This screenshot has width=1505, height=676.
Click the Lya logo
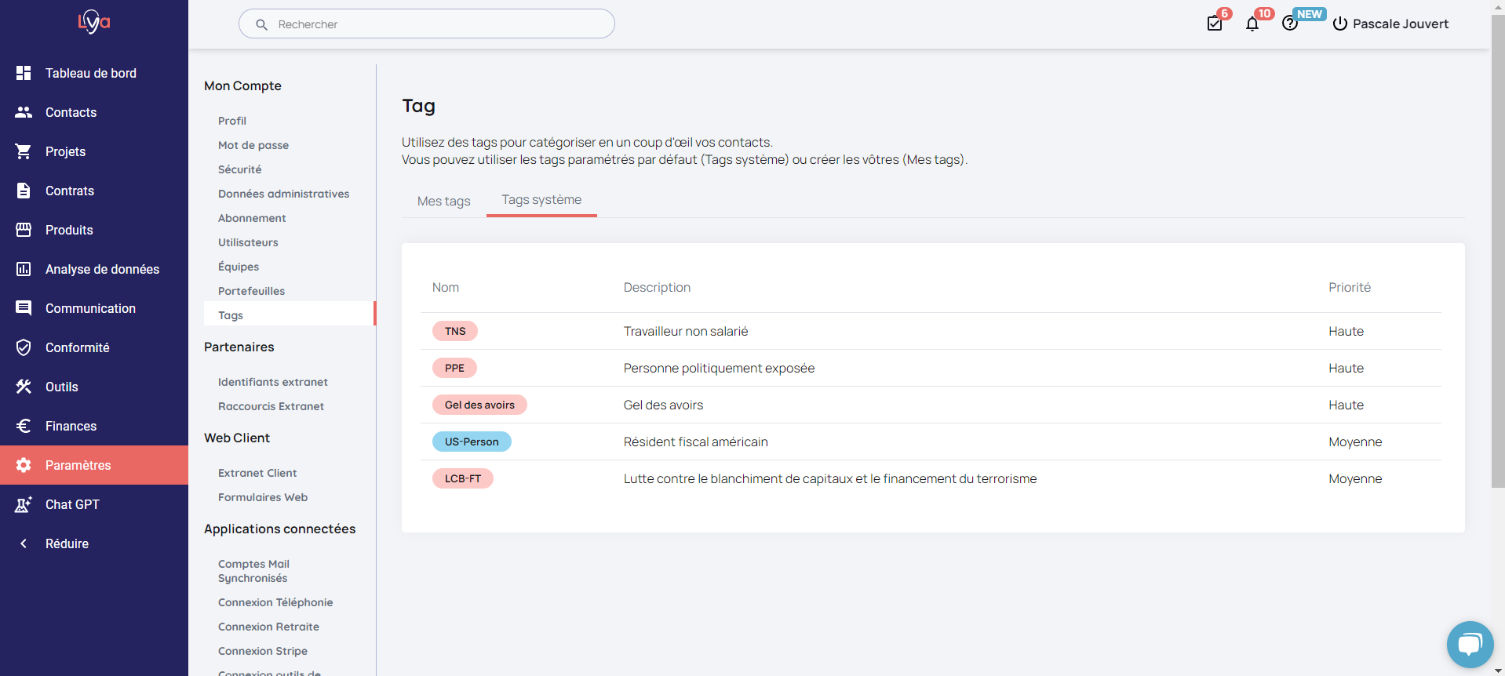click(94, 22)
